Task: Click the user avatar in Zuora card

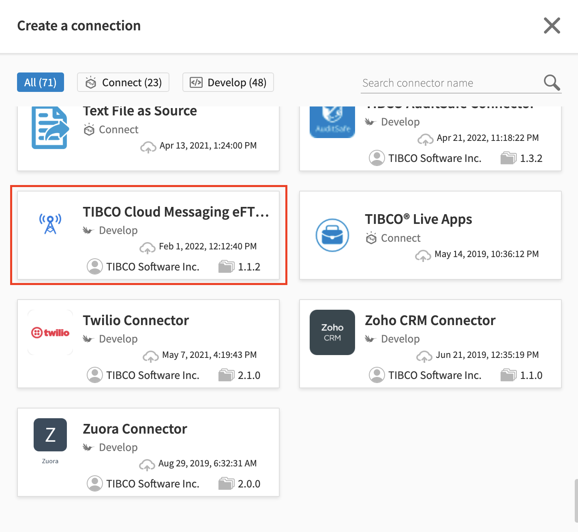Action: (95, 483)
